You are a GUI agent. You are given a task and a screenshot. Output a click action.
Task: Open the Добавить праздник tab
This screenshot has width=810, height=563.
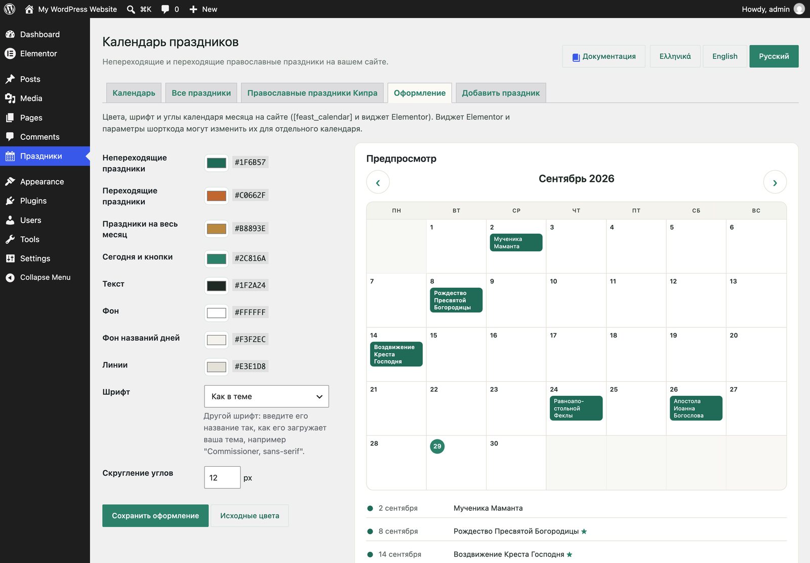coord(501,93)
